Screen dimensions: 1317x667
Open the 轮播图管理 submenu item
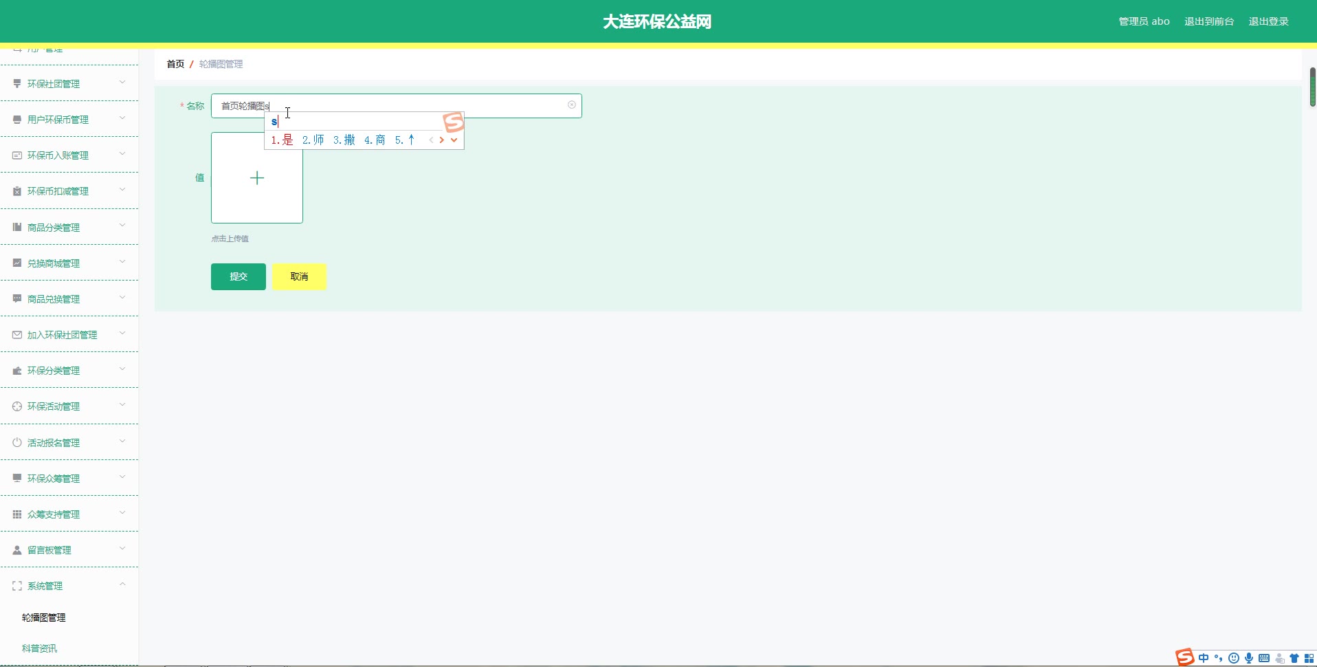coord(44,617)
